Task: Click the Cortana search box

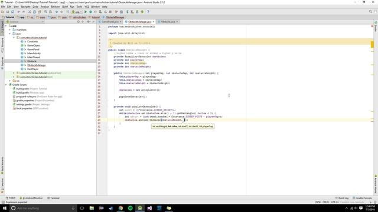Action: 43,208
